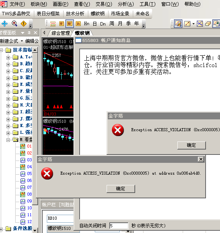Select the monthly (月) period
This screenshot has width=220, height=233.
(120, 24)
